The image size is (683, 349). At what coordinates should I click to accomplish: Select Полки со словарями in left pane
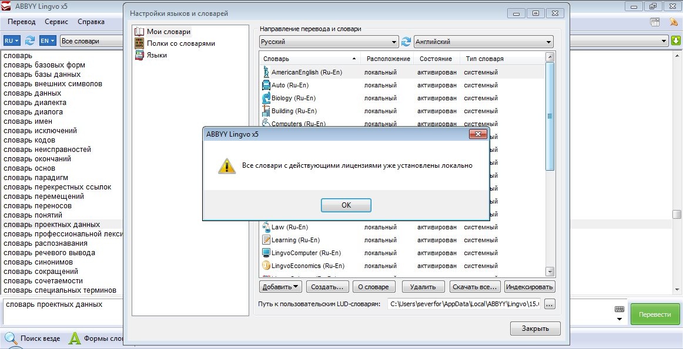(x=180, y=43)
